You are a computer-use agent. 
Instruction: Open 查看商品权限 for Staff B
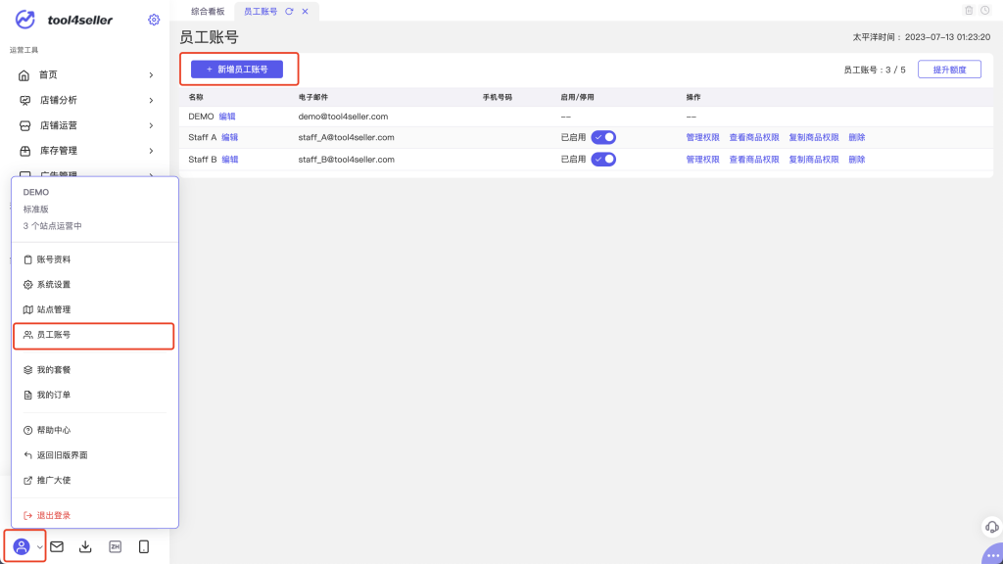click(x=754, y=160)
